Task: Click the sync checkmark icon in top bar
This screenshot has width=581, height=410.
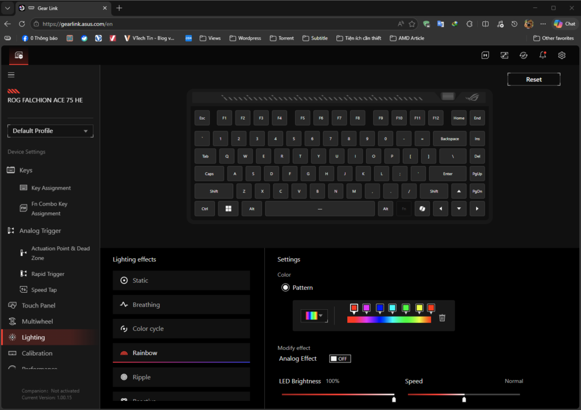Action: 524,55
